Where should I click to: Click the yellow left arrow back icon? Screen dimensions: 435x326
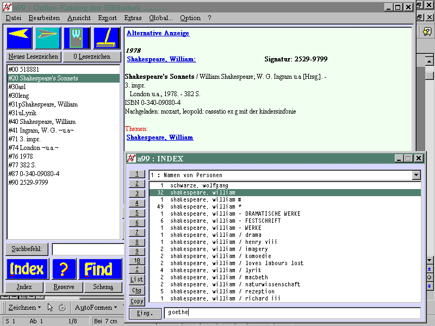(19, 38)
